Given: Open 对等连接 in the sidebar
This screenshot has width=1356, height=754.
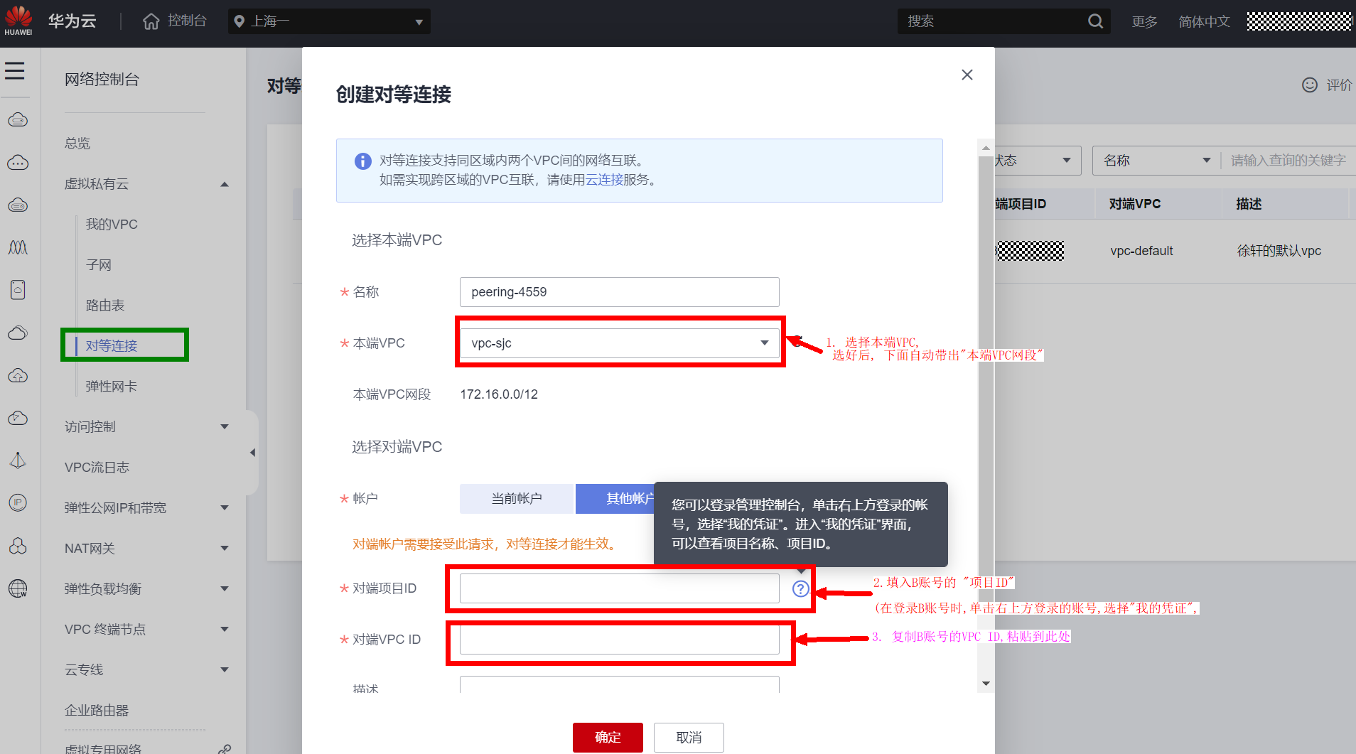Looking at the screenshot, I should 112,346.
